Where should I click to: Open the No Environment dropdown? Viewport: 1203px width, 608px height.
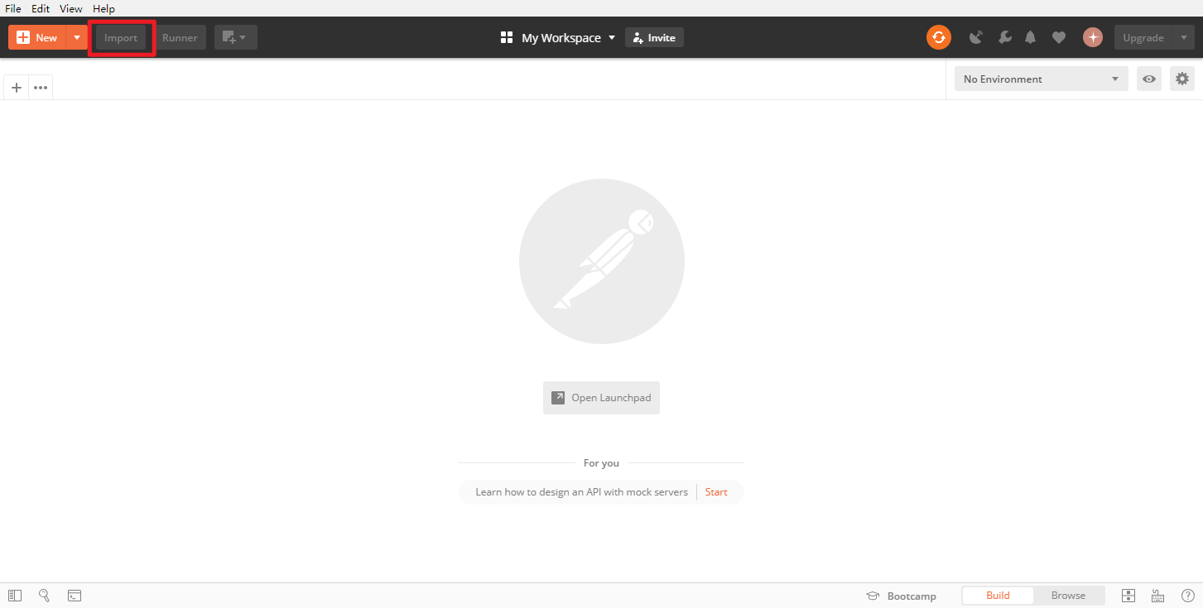coord(1041,79)
